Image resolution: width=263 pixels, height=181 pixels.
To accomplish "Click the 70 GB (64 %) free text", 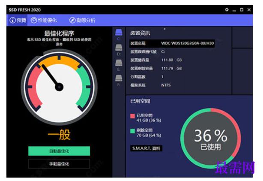I will [149, 135].
